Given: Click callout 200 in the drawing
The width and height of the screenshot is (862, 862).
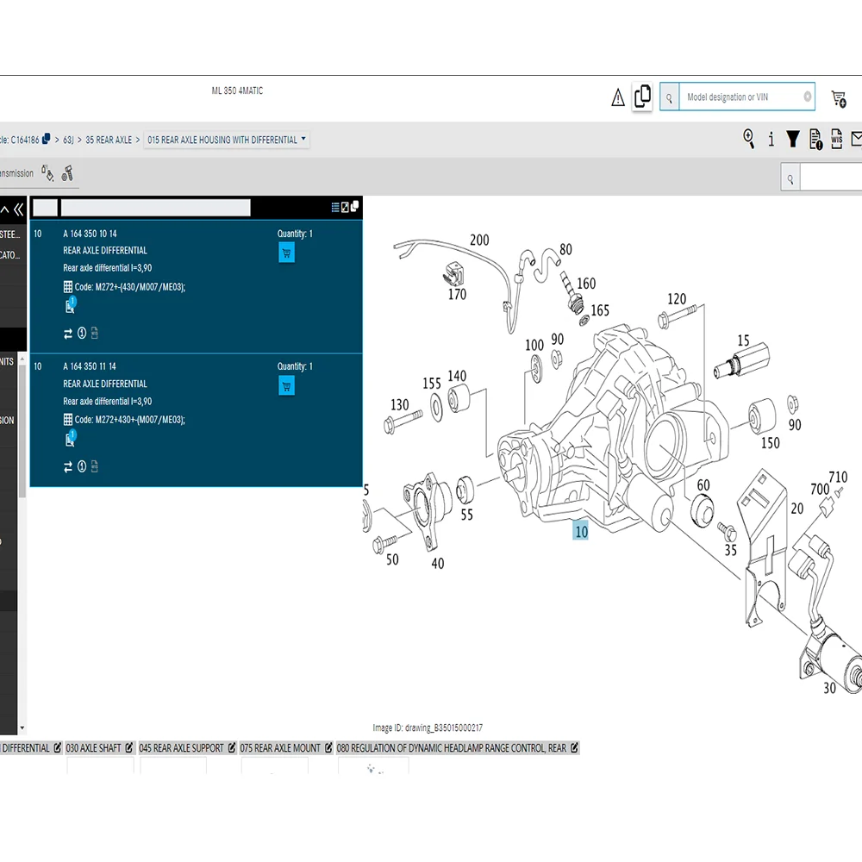Looking at the screenshot, I should pos(479,240).
